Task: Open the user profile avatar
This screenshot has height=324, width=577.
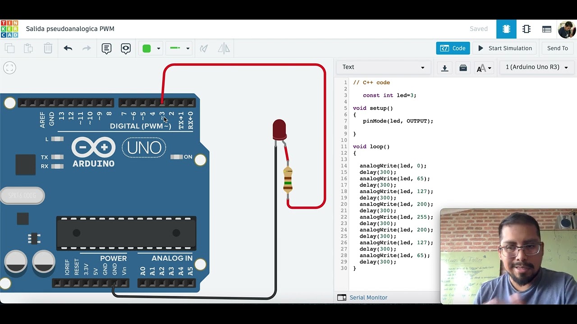Action: pyautogui.click(x=567, y=29)
